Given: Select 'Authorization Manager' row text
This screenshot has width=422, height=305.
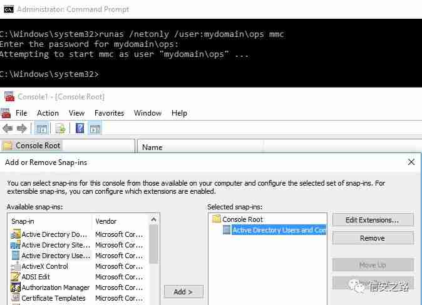Looking at the screenshot, I should pyautogui.click(x=56, y=287).
